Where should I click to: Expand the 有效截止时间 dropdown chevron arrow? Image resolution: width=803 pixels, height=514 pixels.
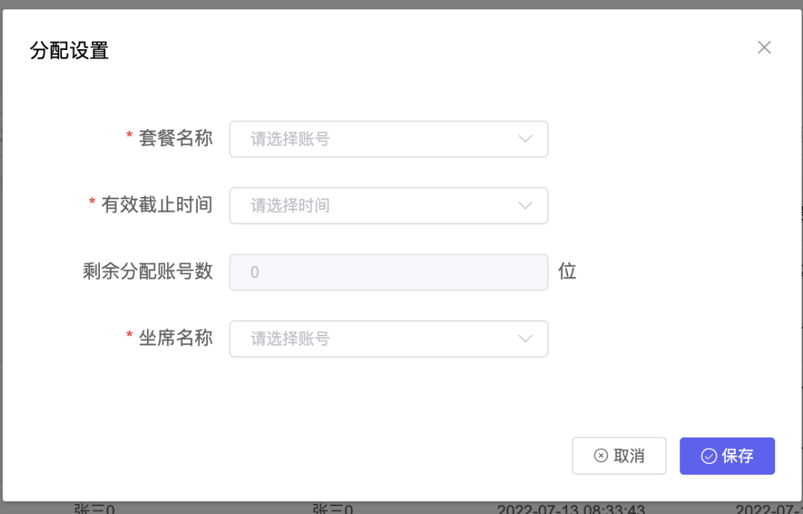coord(525,206)
